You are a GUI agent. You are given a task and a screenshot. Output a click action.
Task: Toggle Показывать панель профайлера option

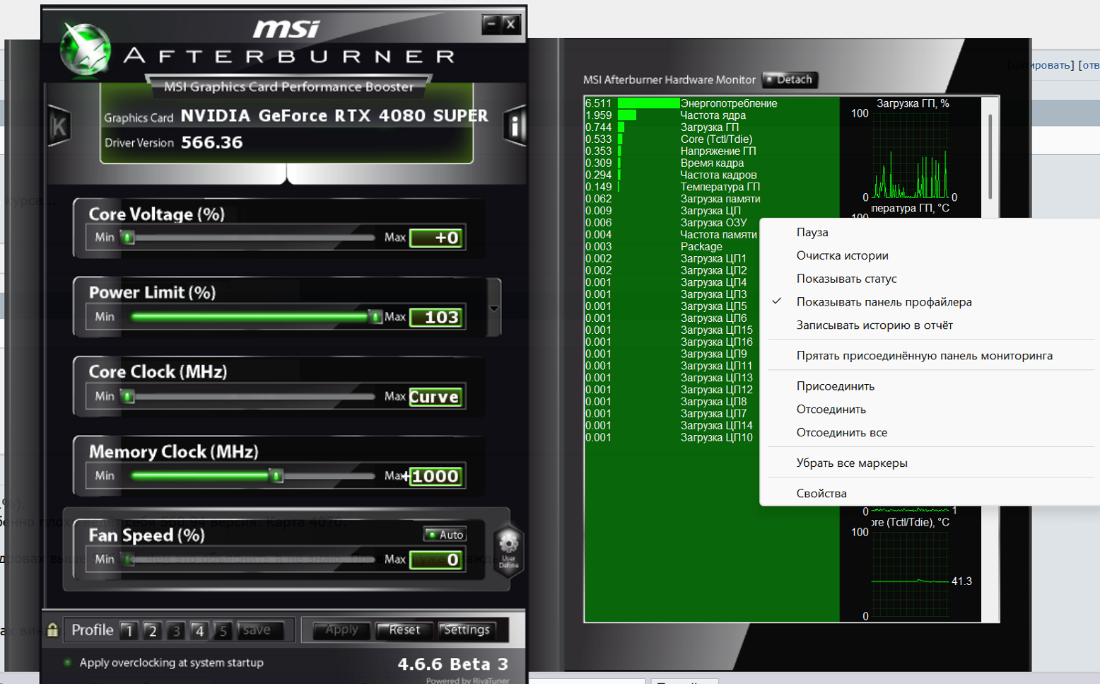(884, 302)
